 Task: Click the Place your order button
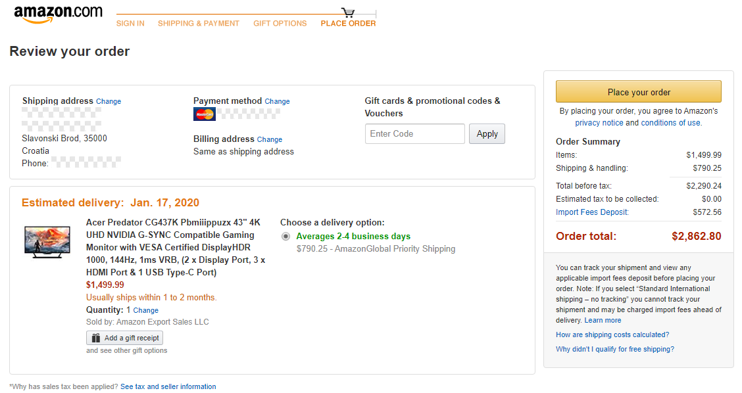[x=638, y=92]
